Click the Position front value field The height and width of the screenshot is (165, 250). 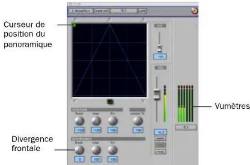coord(80,130)
